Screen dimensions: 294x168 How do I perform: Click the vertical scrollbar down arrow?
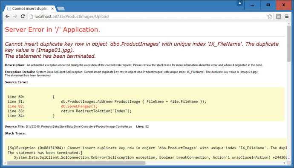point(289,158)
